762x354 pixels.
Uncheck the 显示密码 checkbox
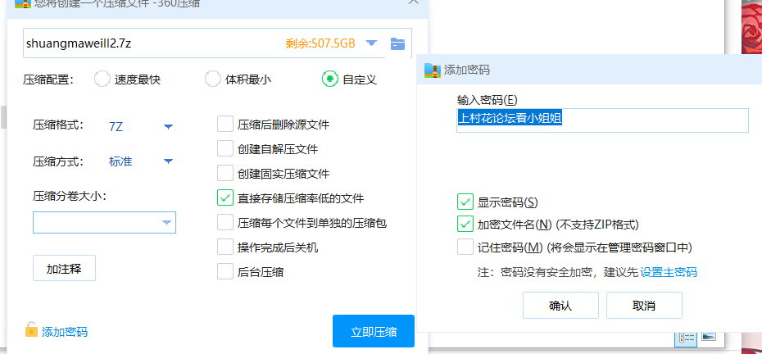click(465, 202)
